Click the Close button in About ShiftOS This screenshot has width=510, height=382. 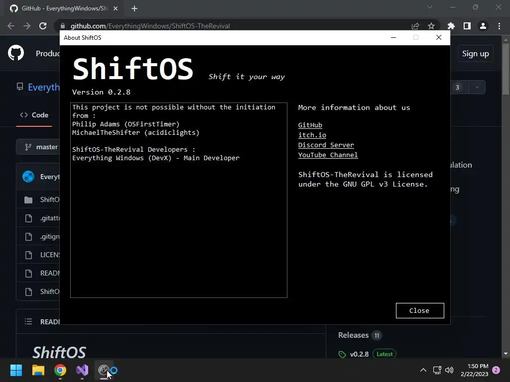(419, 310)
